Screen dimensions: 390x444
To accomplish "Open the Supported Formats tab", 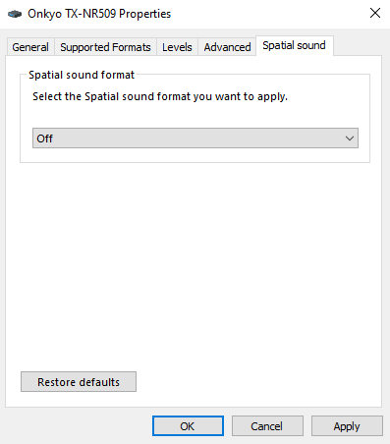I will pyautogui.click(x=105, y=47).
